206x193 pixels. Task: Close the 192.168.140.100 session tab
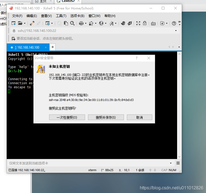[x=46, y=48]
